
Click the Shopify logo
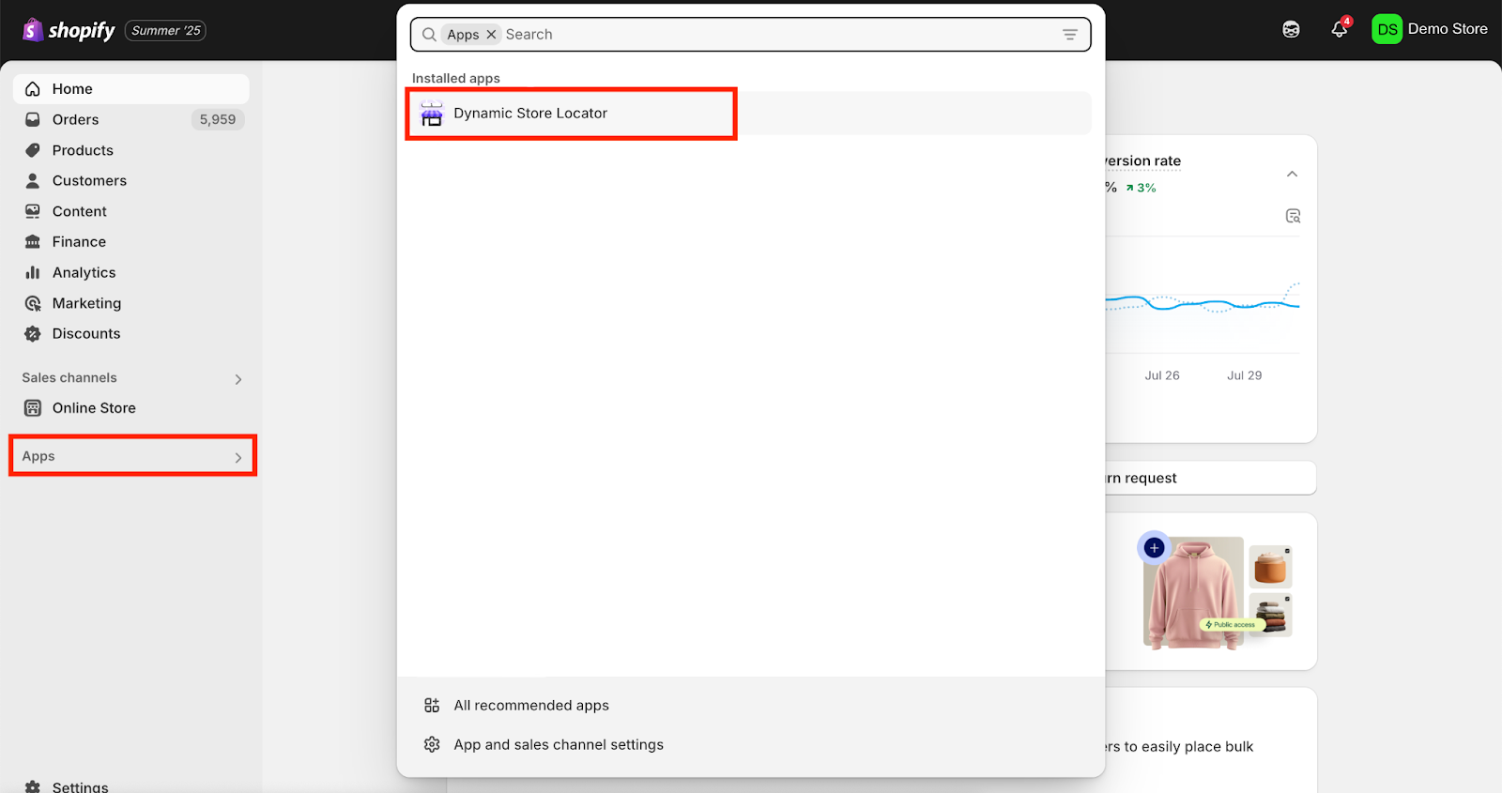pyautogui.click(x=69, y=30)
